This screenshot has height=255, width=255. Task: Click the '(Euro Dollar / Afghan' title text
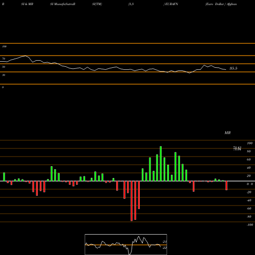(x=221, y=4)
